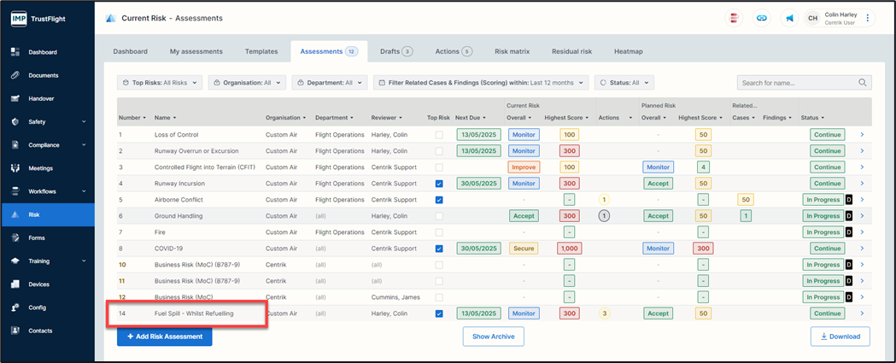Image resolution: width=896 pixels, height=363 pixels.
Task: Click the red database icon in header
Action: coord(733,18)
